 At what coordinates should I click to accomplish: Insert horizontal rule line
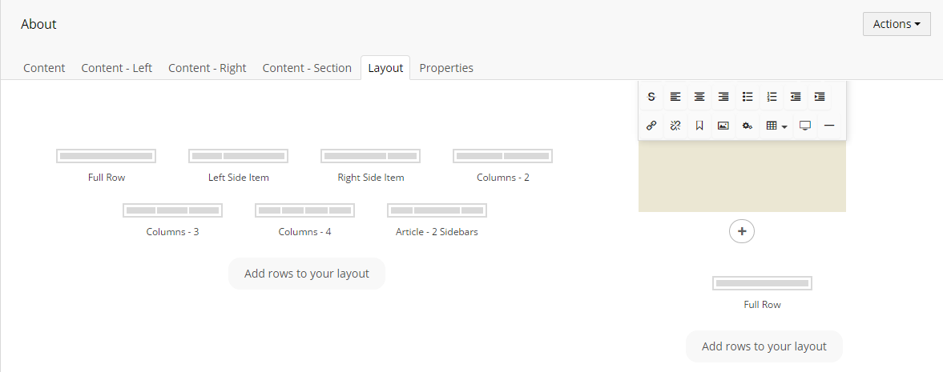[829, 126]
